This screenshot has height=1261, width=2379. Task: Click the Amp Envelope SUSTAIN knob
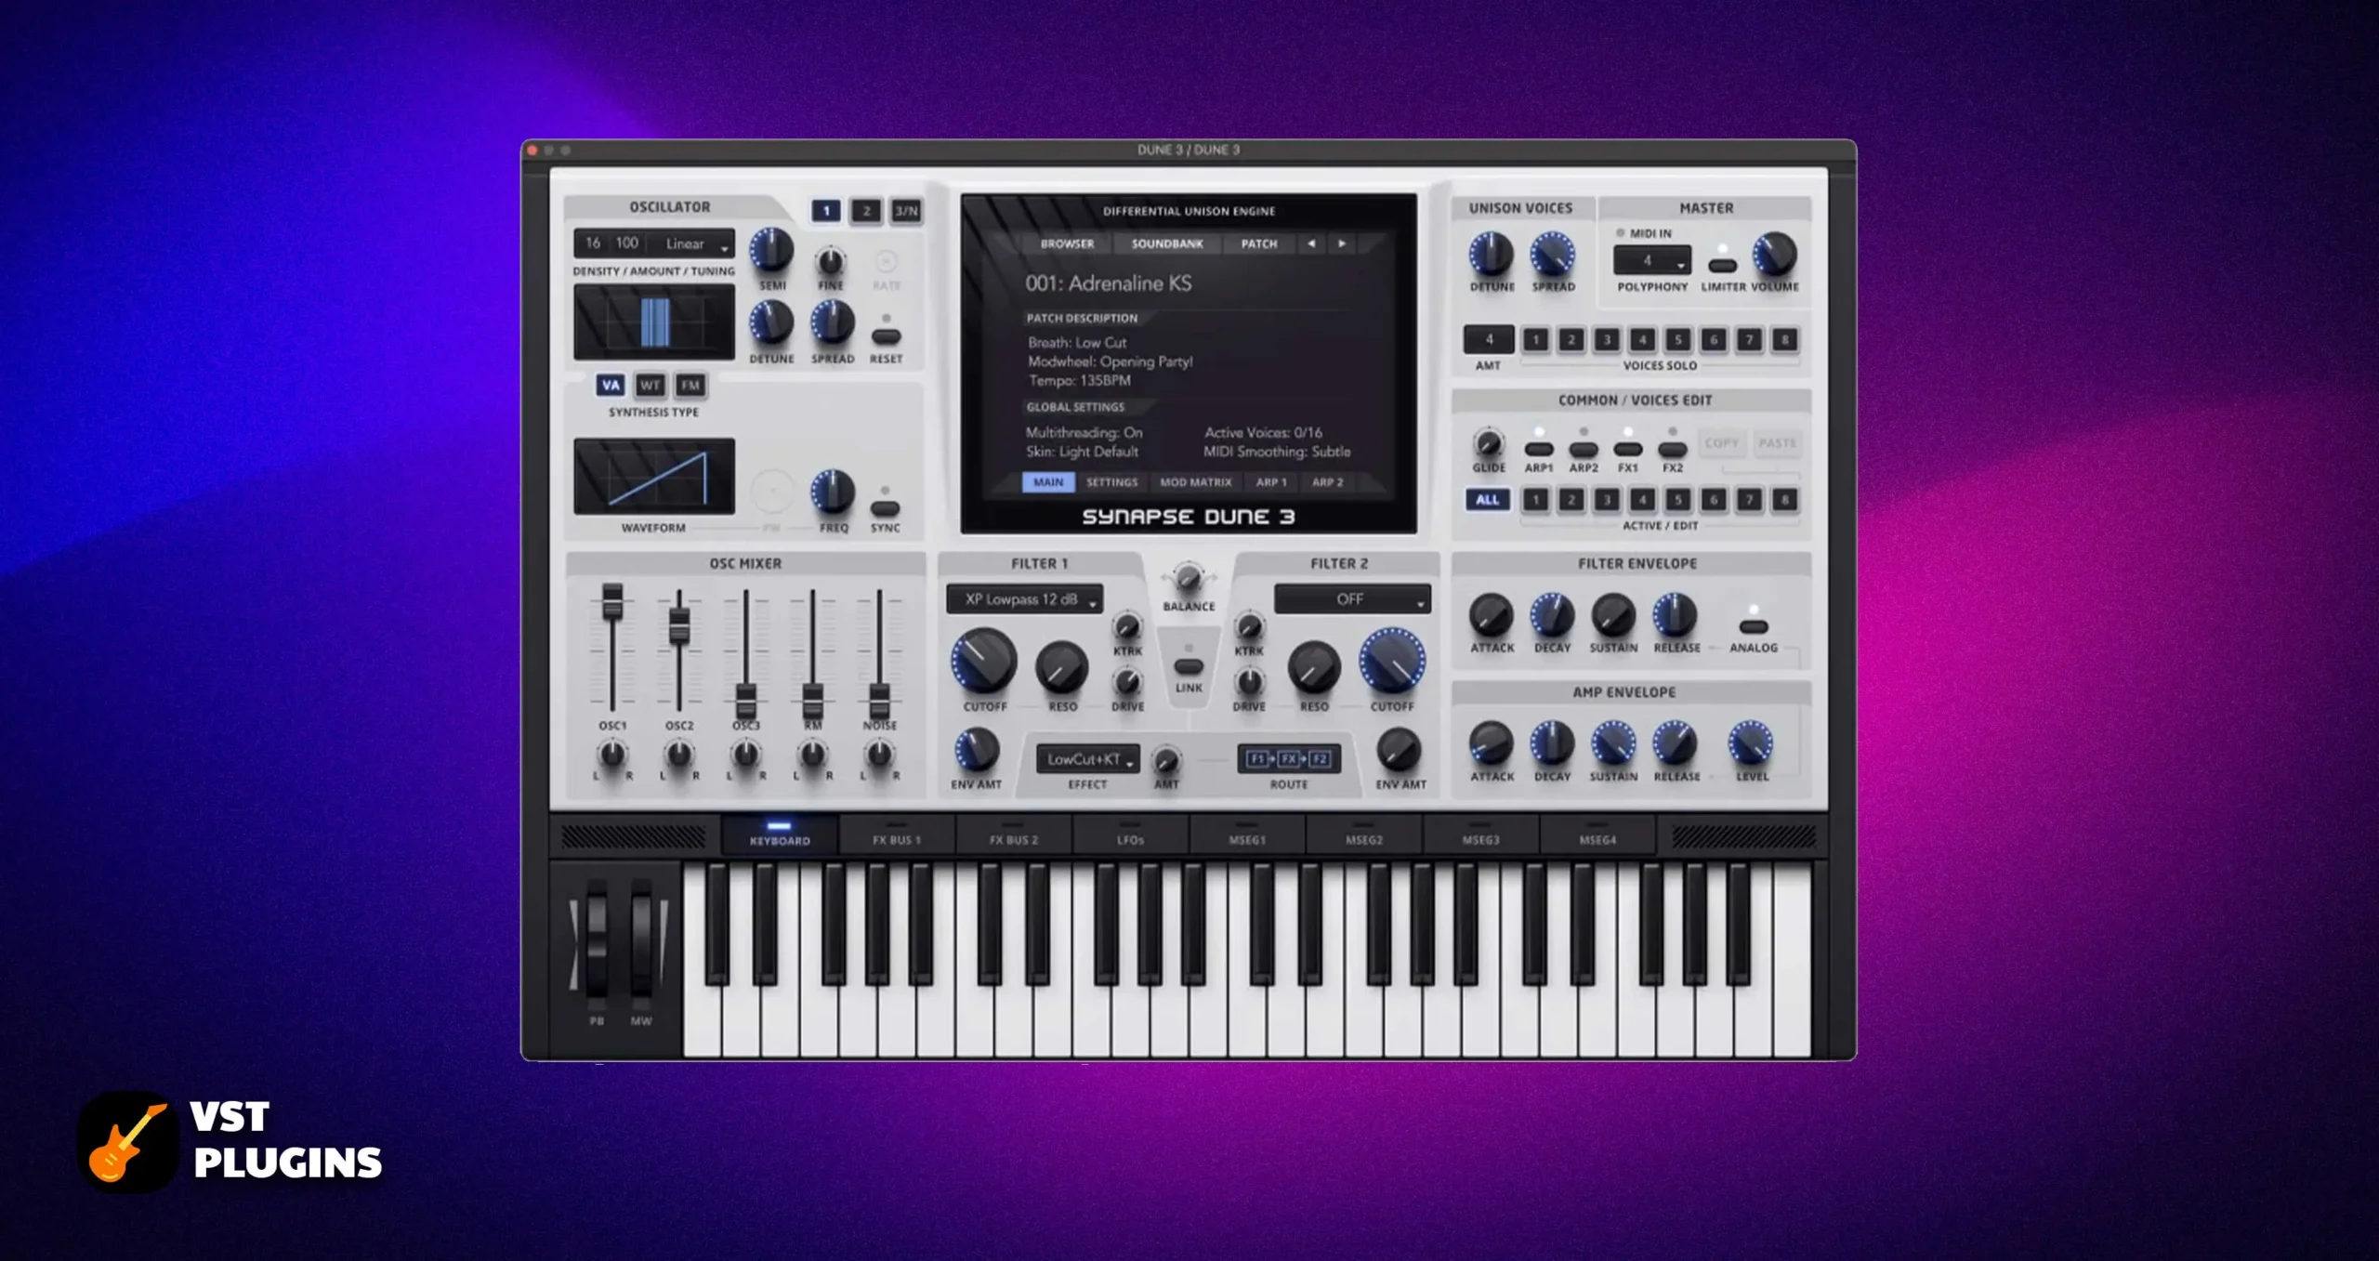[x=1613, y=743]
